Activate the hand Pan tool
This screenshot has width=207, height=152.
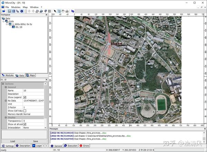click(x=63, y=11)
